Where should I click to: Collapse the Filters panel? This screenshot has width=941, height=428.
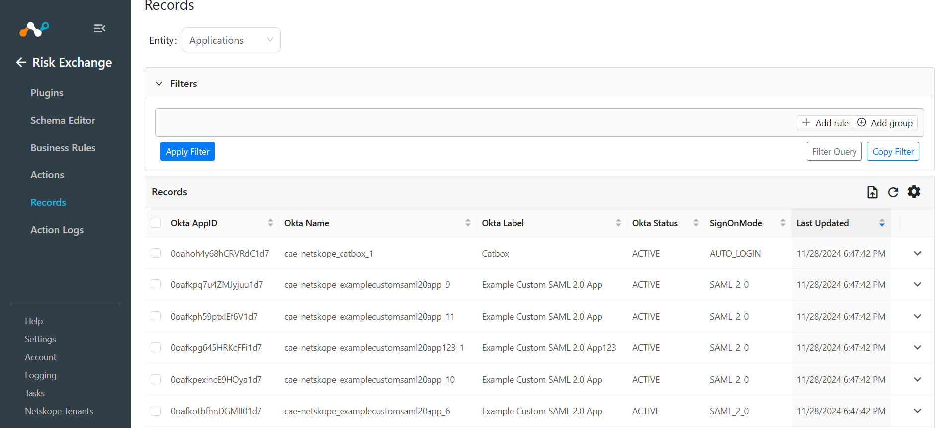click(x=159, y=84)
